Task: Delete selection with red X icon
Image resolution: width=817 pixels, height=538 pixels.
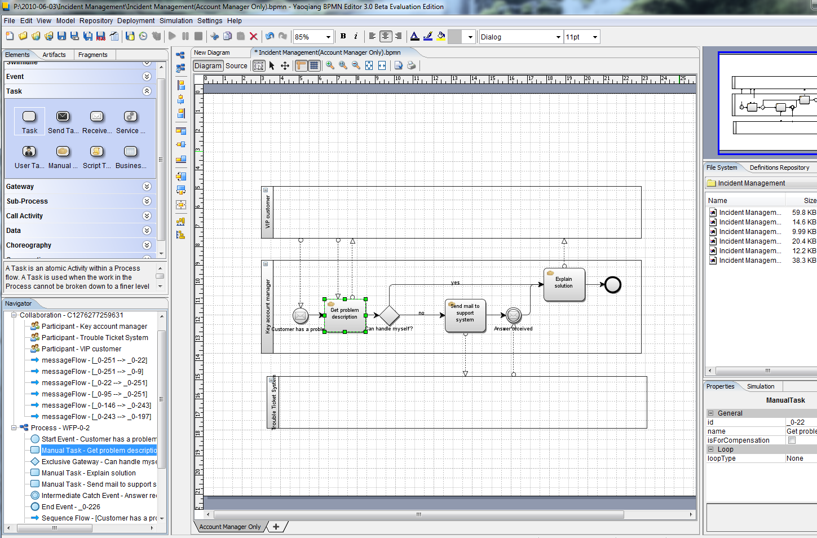Action: (x=254, y=36)
